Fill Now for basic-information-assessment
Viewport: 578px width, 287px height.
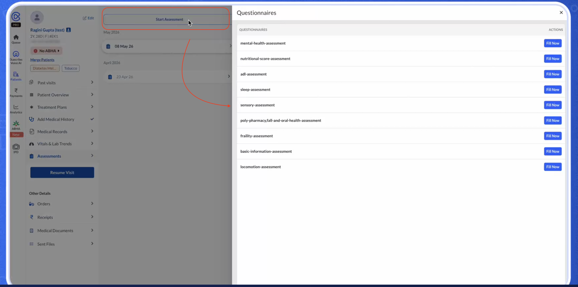[x=553, y=151]
